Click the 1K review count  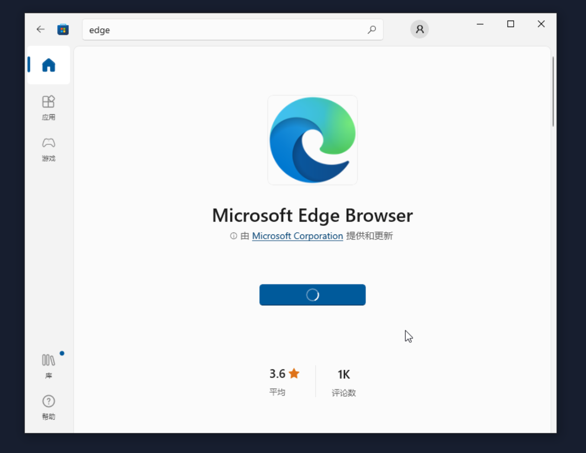344,375
